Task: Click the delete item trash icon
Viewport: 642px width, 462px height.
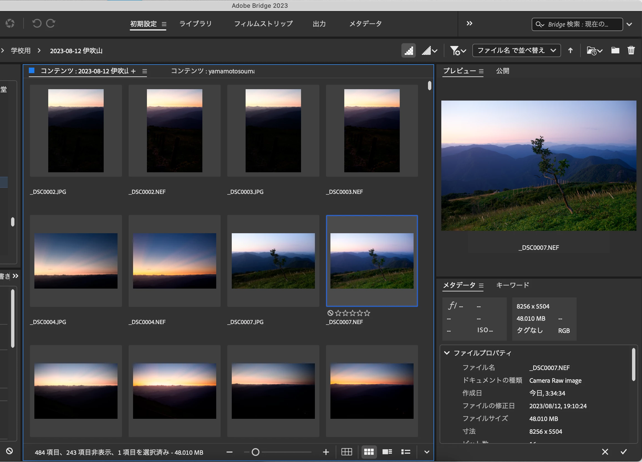Action: pyautogui.click(x=631, y=51)
